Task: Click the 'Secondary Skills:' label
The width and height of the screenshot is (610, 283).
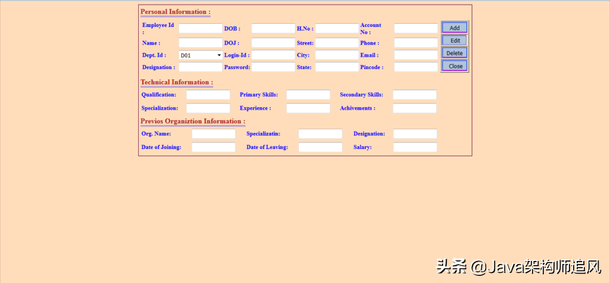Action: coord(362,95)
